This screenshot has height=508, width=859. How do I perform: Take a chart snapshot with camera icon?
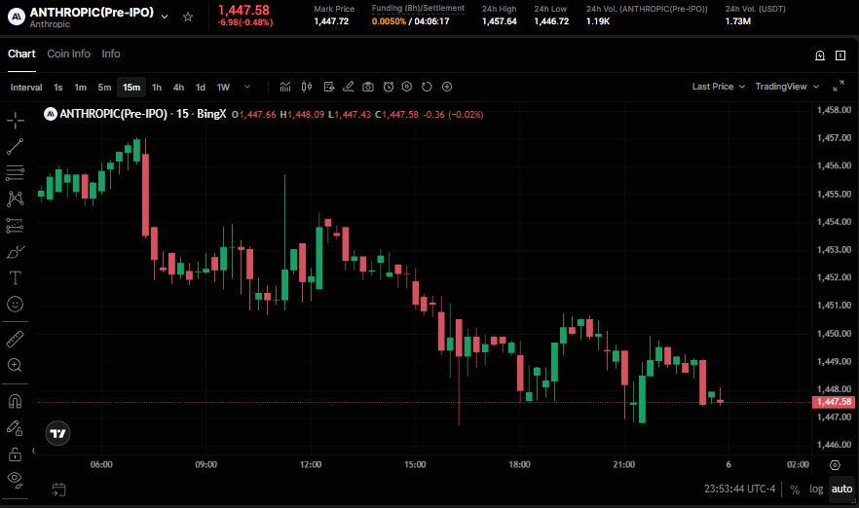[368, 87]
